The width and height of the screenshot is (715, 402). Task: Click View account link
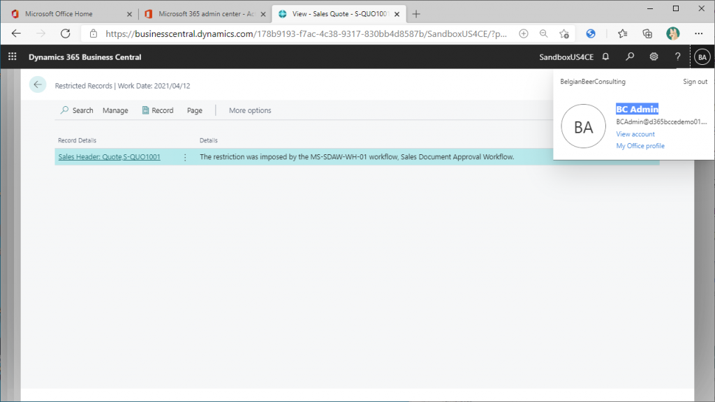(x=635, y=134)
